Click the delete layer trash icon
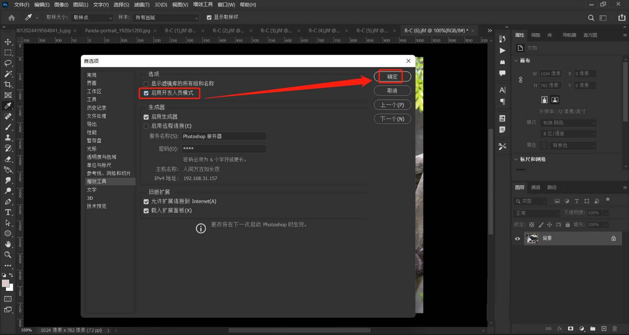The image size is (629, 335). click(x=614, y=328)
